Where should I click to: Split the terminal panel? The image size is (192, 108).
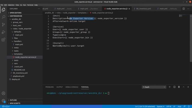point(174,87)
